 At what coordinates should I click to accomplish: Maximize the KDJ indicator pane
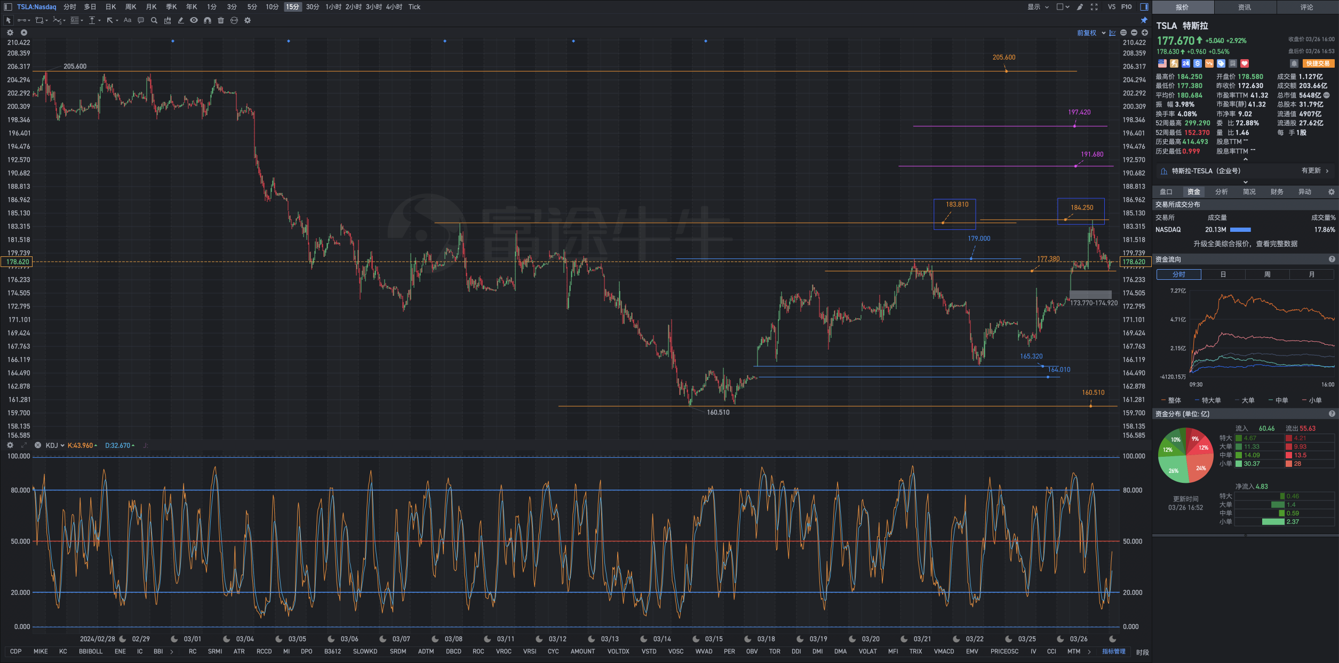coord(24,446)
